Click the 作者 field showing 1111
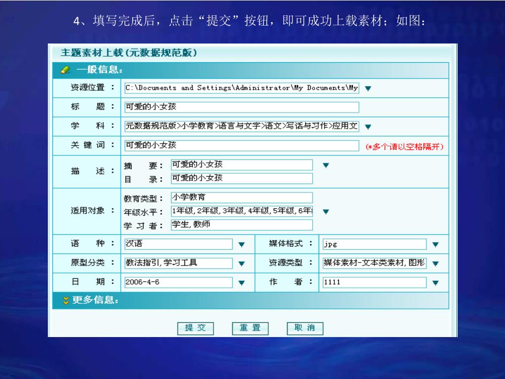This screenshot has height=379, width=505. pos(375,282)
